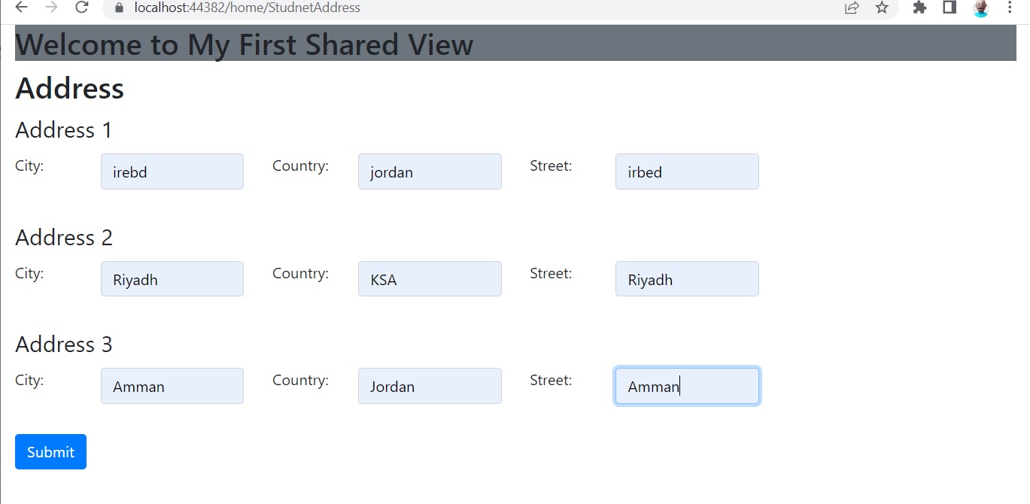Image resolution: width=1030 pixels, height=504 pixels.
Task: Open Chrome three-dot menu
Action: (x=1010, y=8)
